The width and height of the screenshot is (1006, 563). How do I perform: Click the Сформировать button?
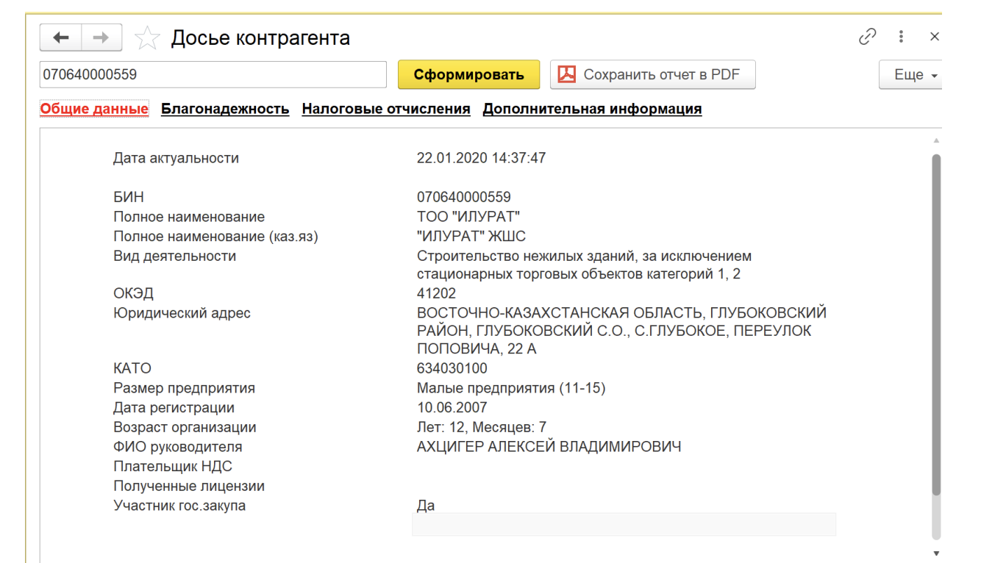point(468,74)
